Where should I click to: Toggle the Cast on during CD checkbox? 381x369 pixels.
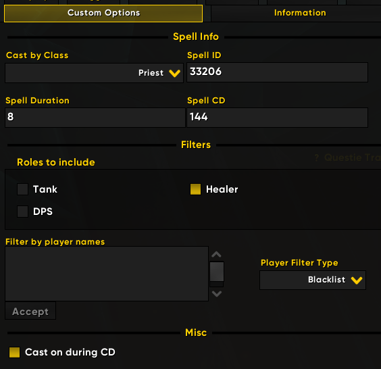[x=15, y=352]
